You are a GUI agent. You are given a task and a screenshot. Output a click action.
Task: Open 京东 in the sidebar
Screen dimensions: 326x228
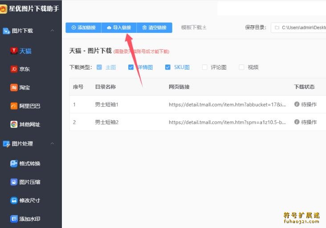[24, 69]
